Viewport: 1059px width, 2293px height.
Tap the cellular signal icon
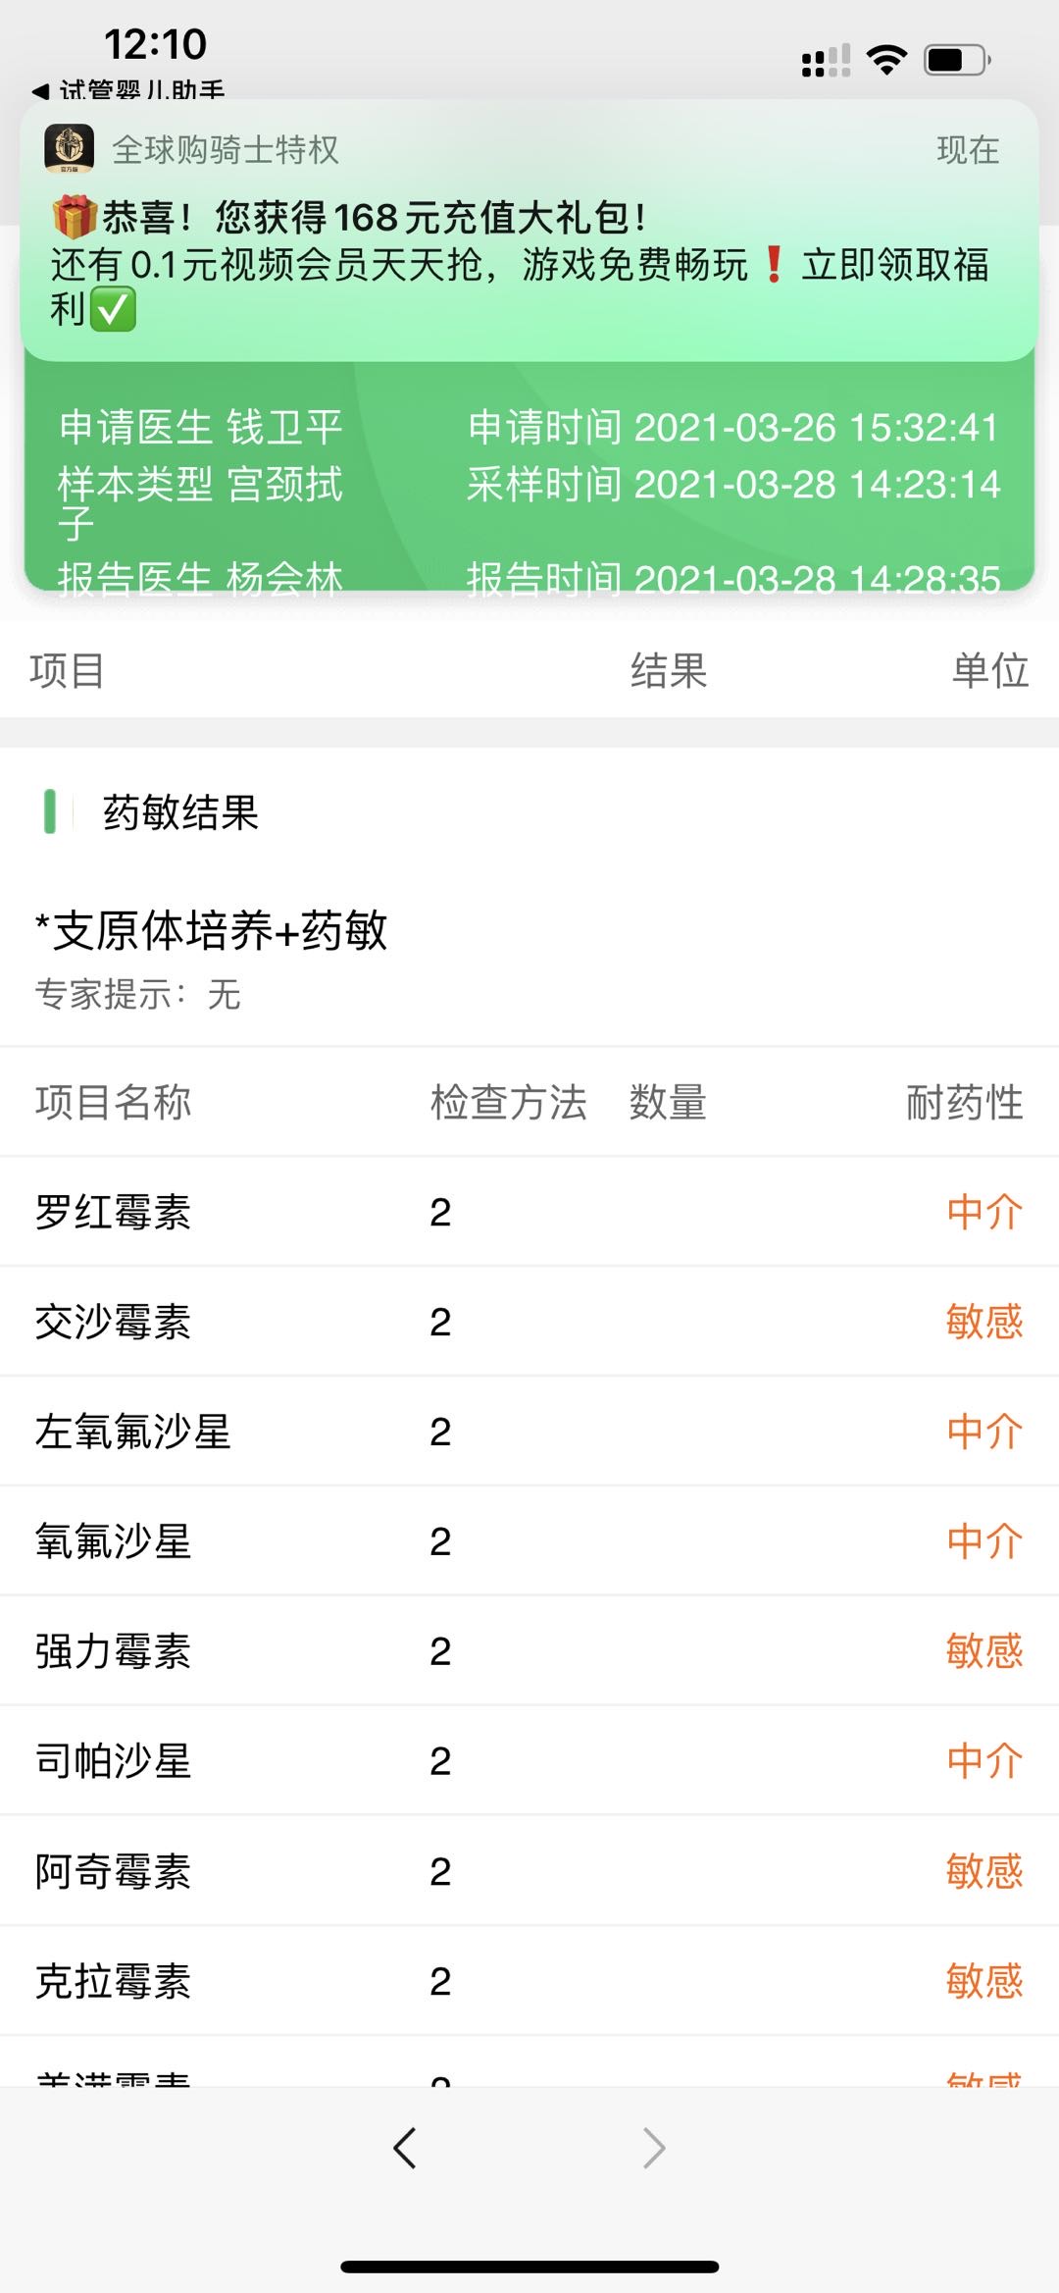(x=826, y=61)
